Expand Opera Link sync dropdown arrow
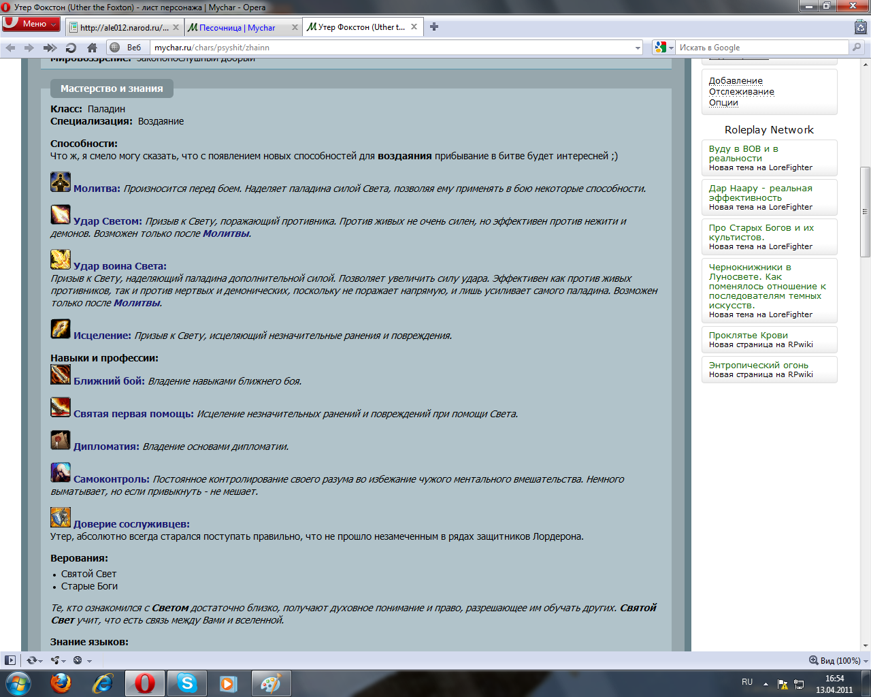Screen dimensions: 871x697 41,661
